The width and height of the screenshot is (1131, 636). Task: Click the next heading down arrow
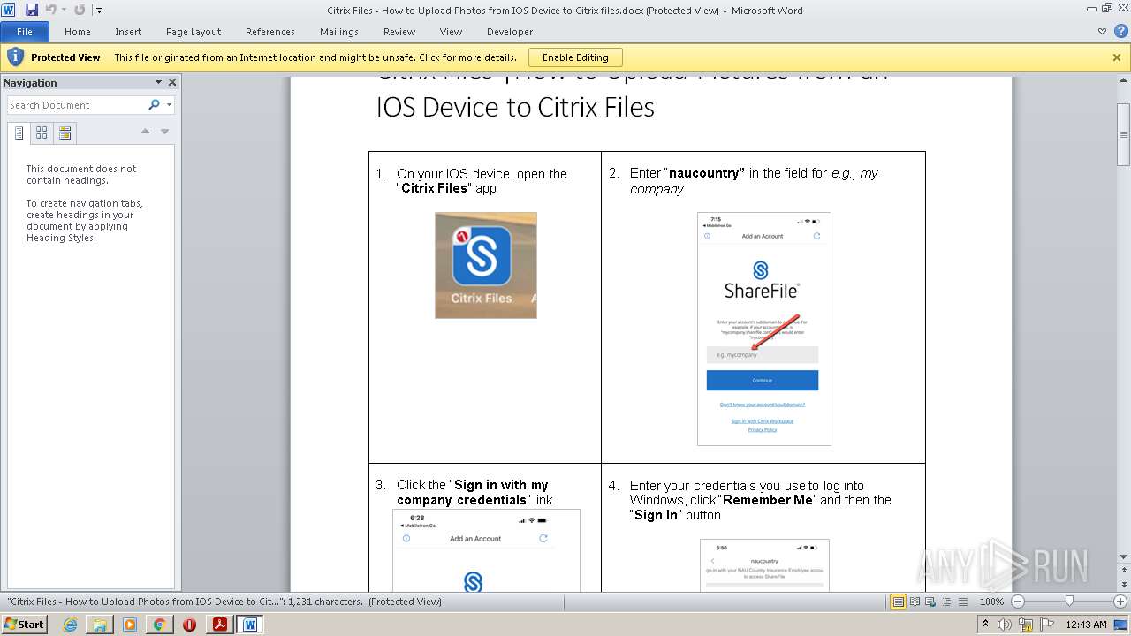point(164,132)
